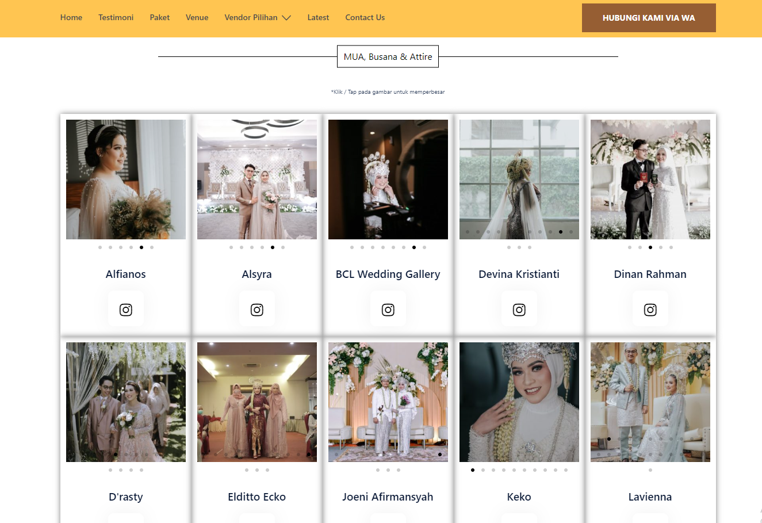Viewport: 762px width, 523px height.
Task: Select last carousel dot under BCL Wedding Gallery
Action: pyautogui.click(x=424, y=247)
